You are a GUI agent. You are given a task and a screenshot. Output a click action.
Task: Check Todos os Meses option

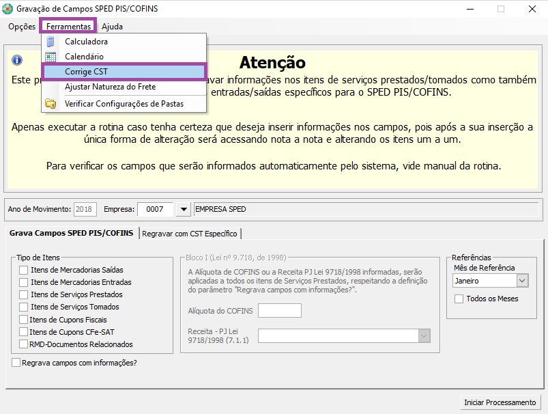coord(459,299)
